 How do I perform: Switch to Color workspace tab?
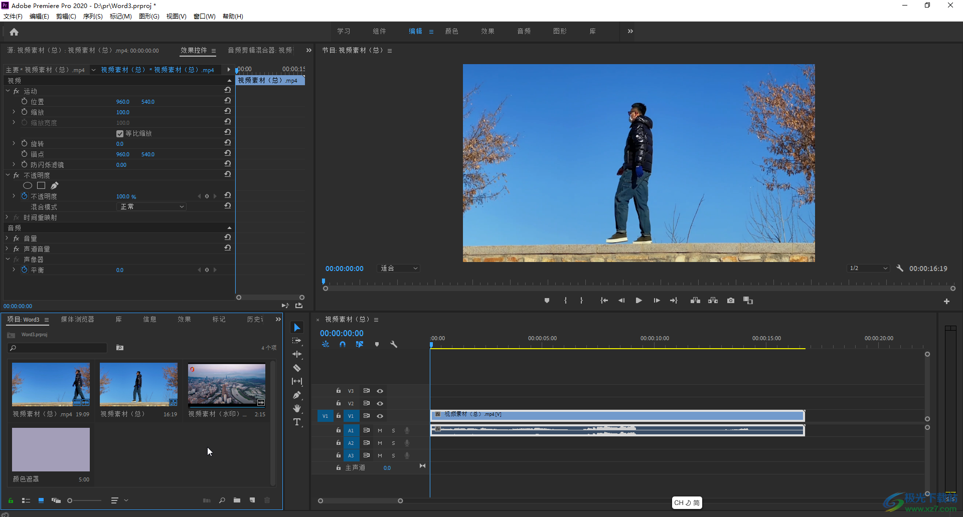[x=451, y=31]
